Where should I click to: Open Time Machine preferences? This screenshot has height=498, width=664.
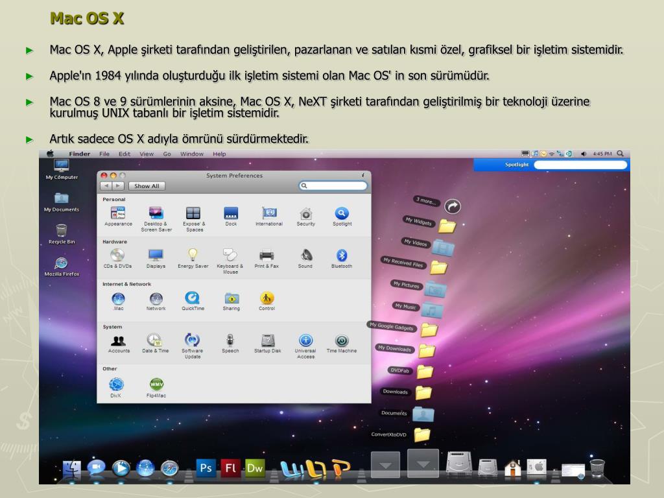click(342, 344)
